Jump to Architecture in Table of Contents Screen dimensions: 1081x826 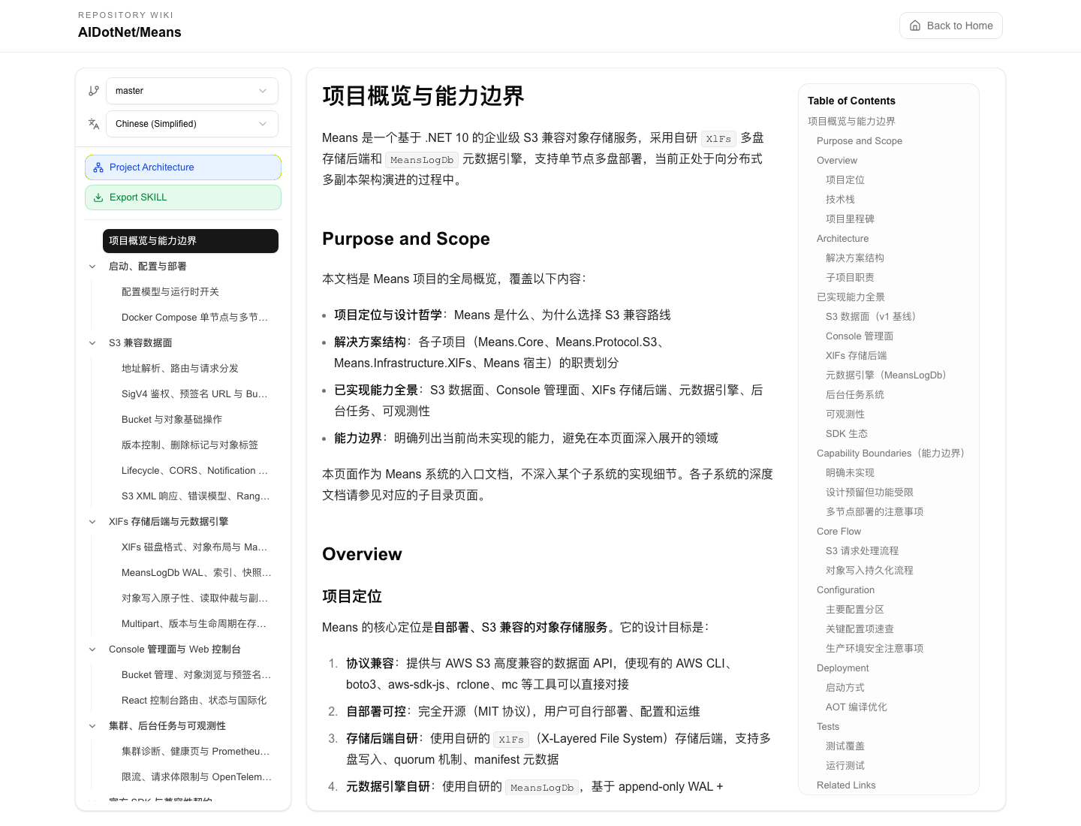[843, 239]
